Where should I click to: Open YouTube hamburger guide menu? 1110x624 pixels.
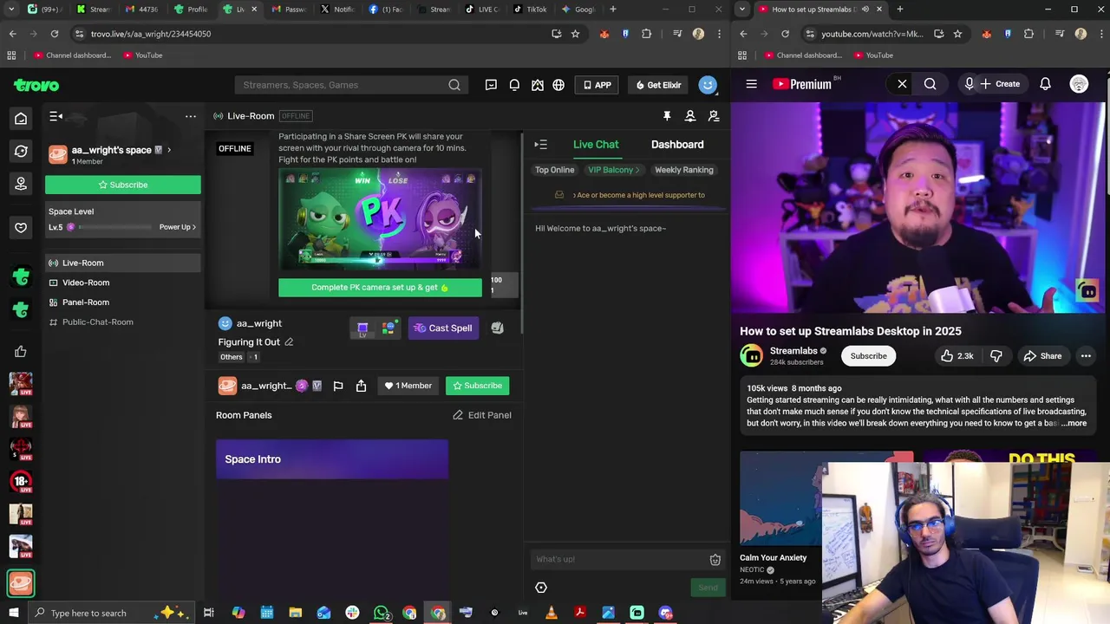click(751, 84)
